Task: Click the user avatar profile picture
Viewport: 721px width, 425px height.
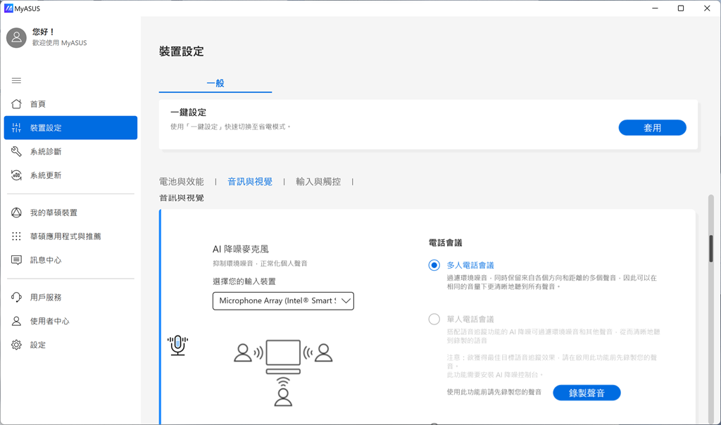Action: click(x=16, y=38)
